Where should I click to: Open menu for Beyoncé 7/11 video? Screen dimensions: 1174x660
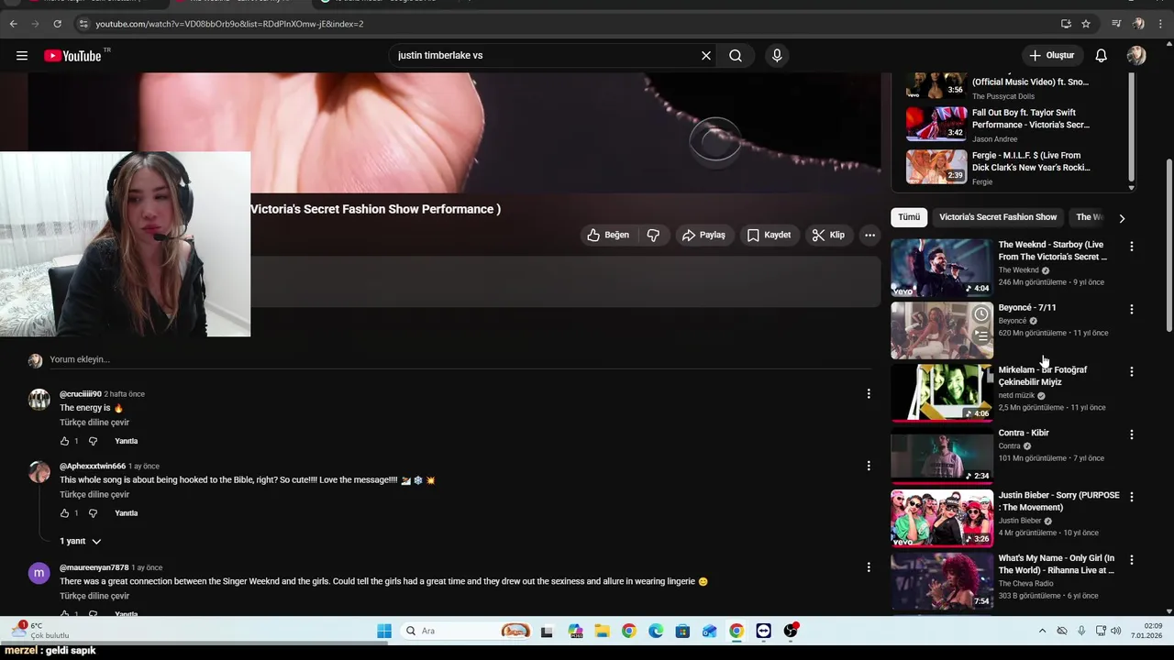(1131, 310)
